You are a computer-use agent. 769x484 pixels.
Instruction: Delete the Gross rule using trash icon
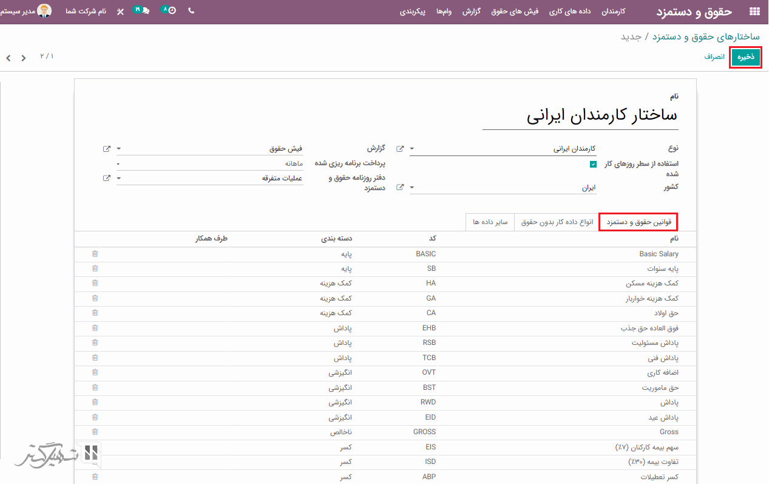[x=95, y=432]
